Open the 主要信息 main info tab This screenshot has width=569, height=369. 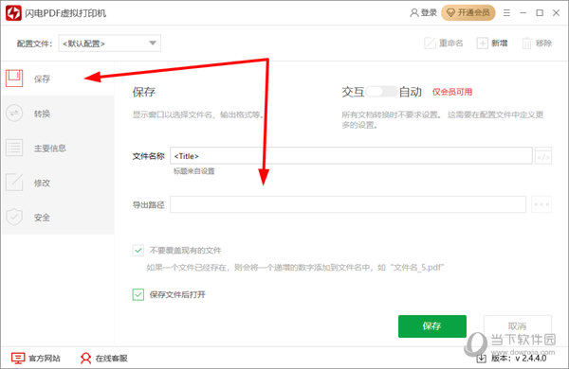point(57,149)
